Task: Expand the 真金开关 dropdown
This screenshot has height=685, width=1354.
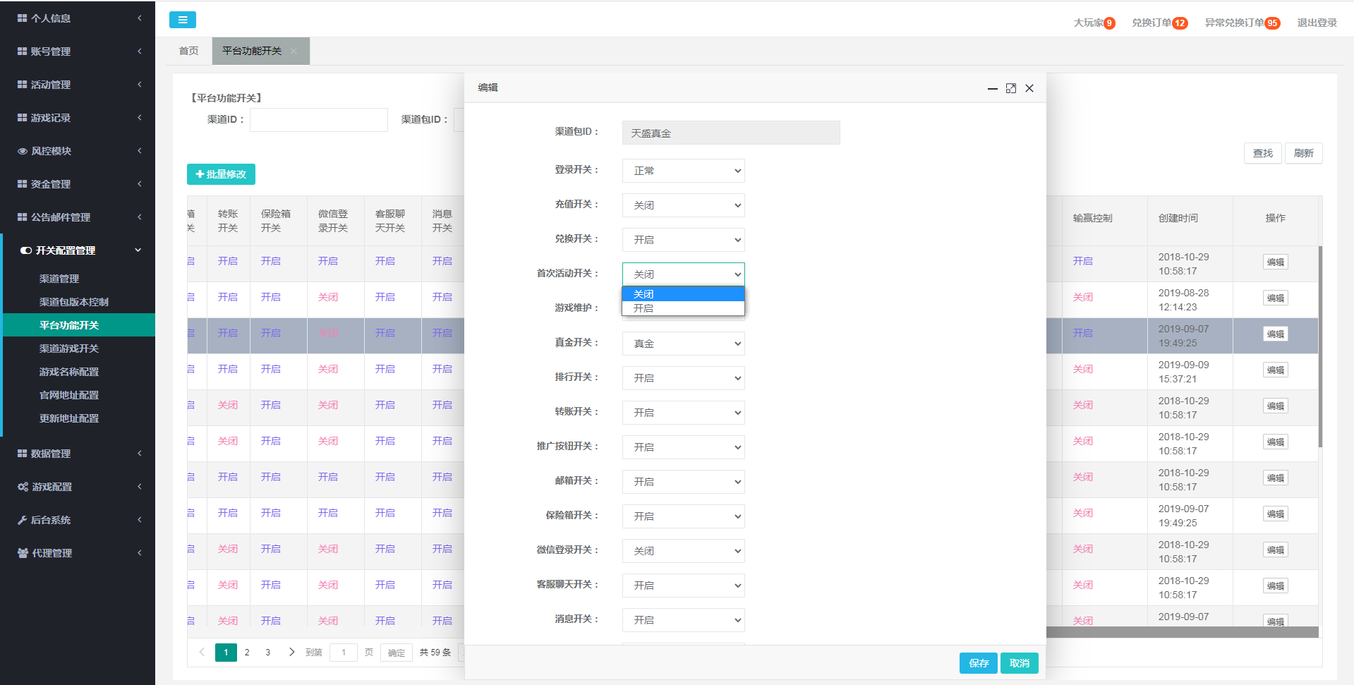Action: (x=683, y=344)
